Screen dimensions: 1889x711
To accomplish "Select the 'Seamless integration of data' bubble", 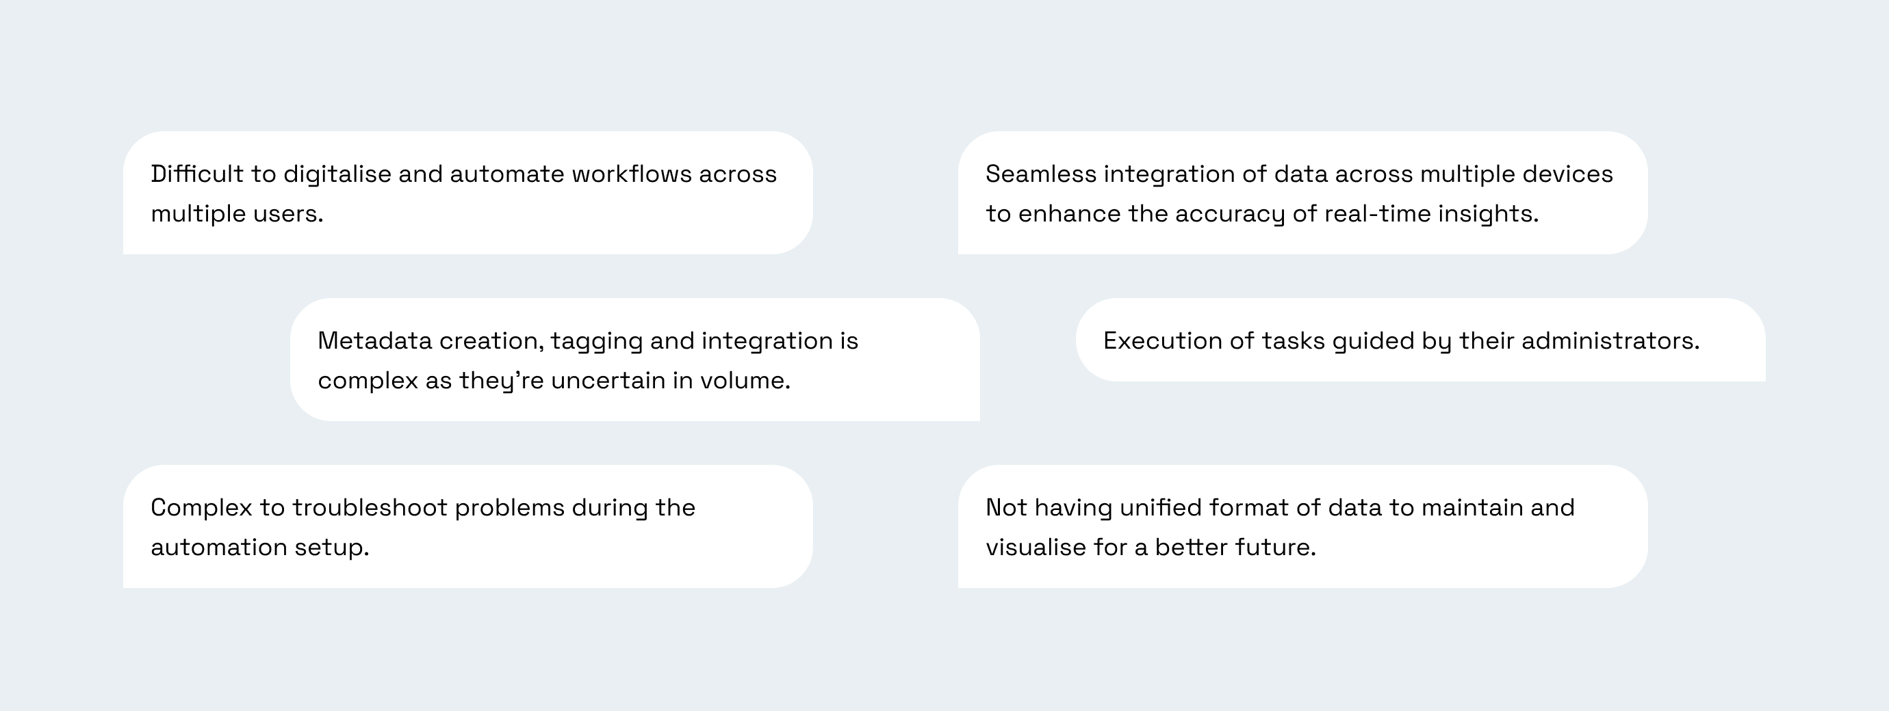I will (1303, 193).
